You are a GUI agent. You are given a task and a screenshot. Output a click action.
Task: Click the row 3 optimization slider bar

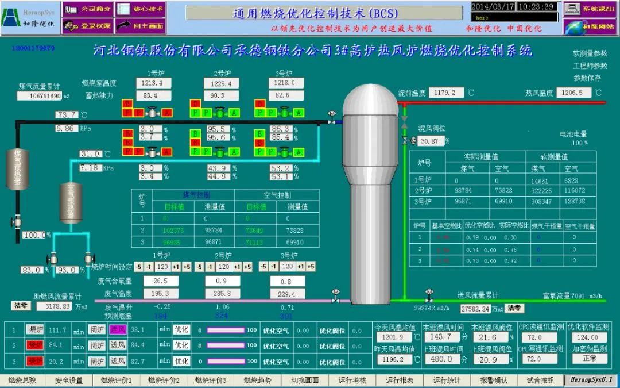pyautogui.click(x=226, y=362)
